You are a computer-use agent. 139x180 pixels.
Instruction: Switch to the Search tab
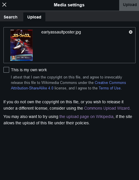[11, 17]
